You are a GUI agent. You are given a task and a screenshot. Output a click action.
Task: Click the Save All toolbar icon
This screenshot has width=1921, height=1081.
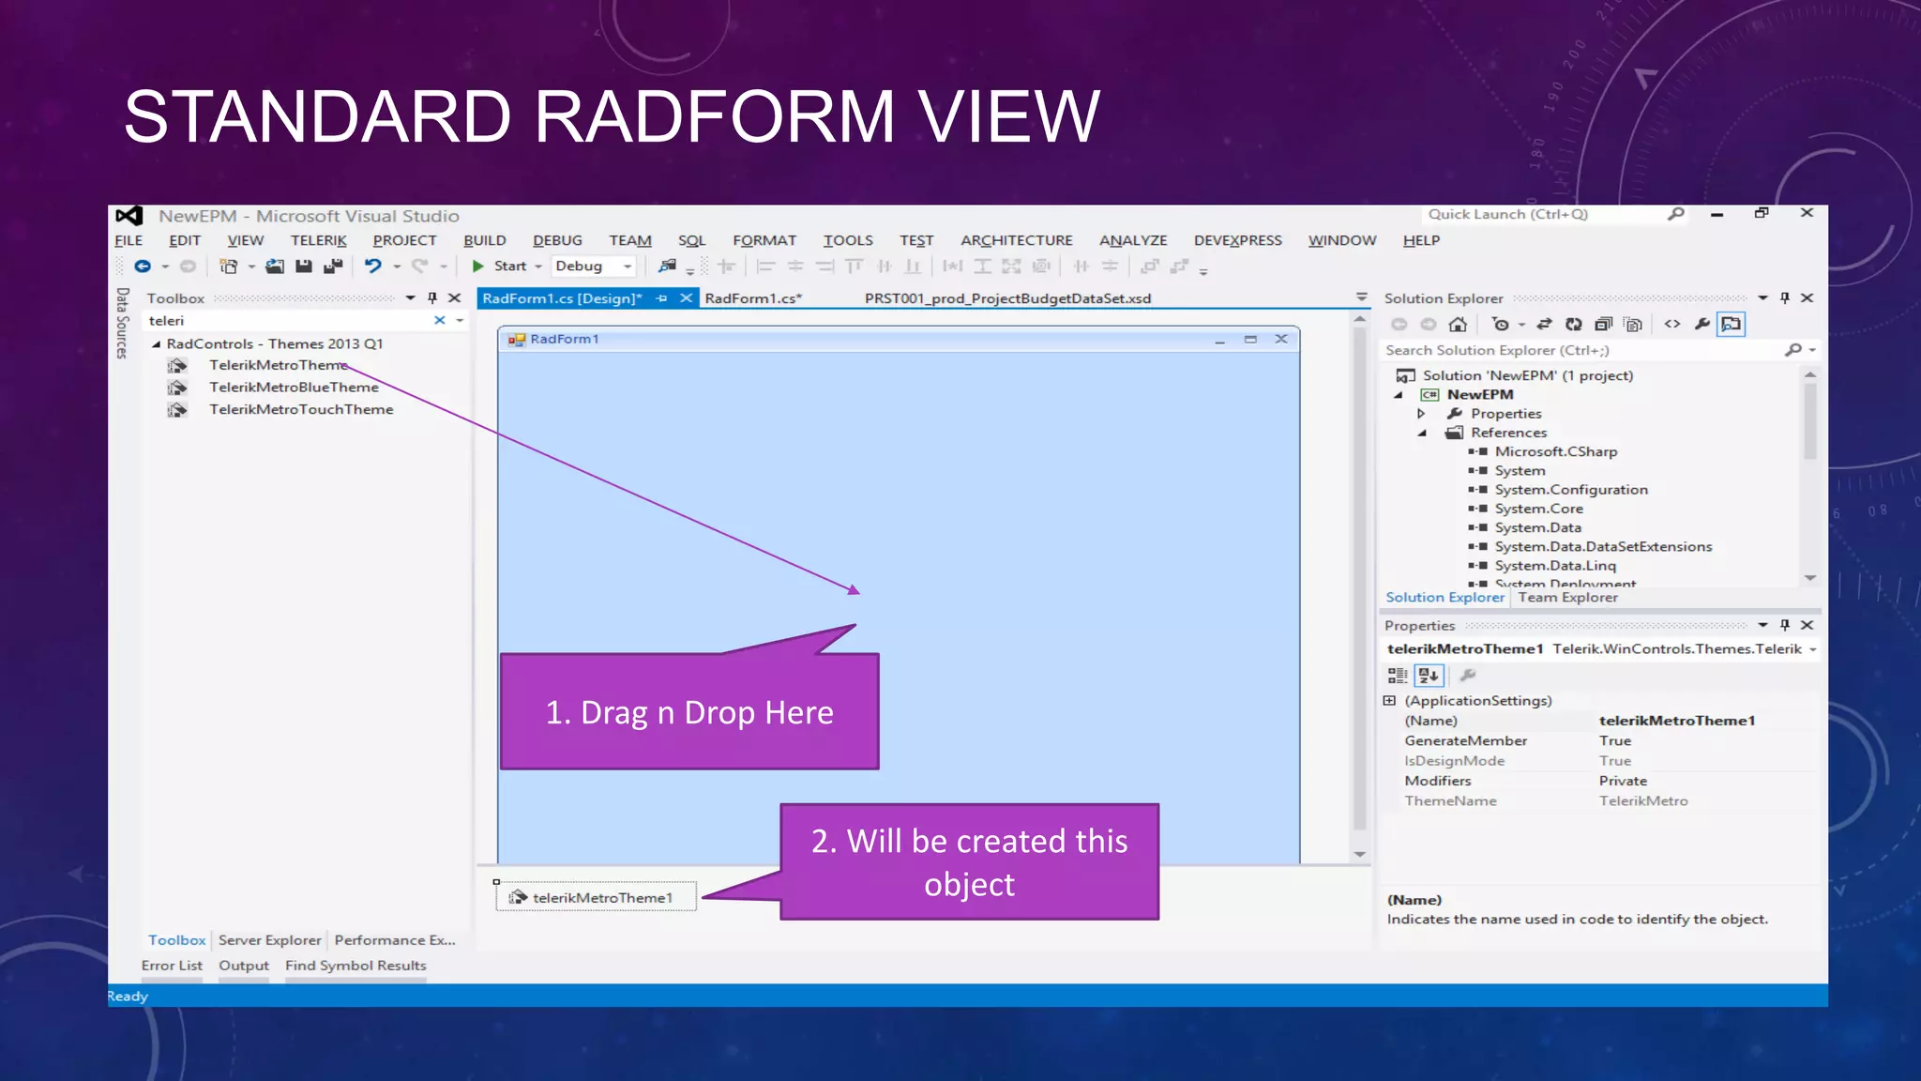coord(332,266)
